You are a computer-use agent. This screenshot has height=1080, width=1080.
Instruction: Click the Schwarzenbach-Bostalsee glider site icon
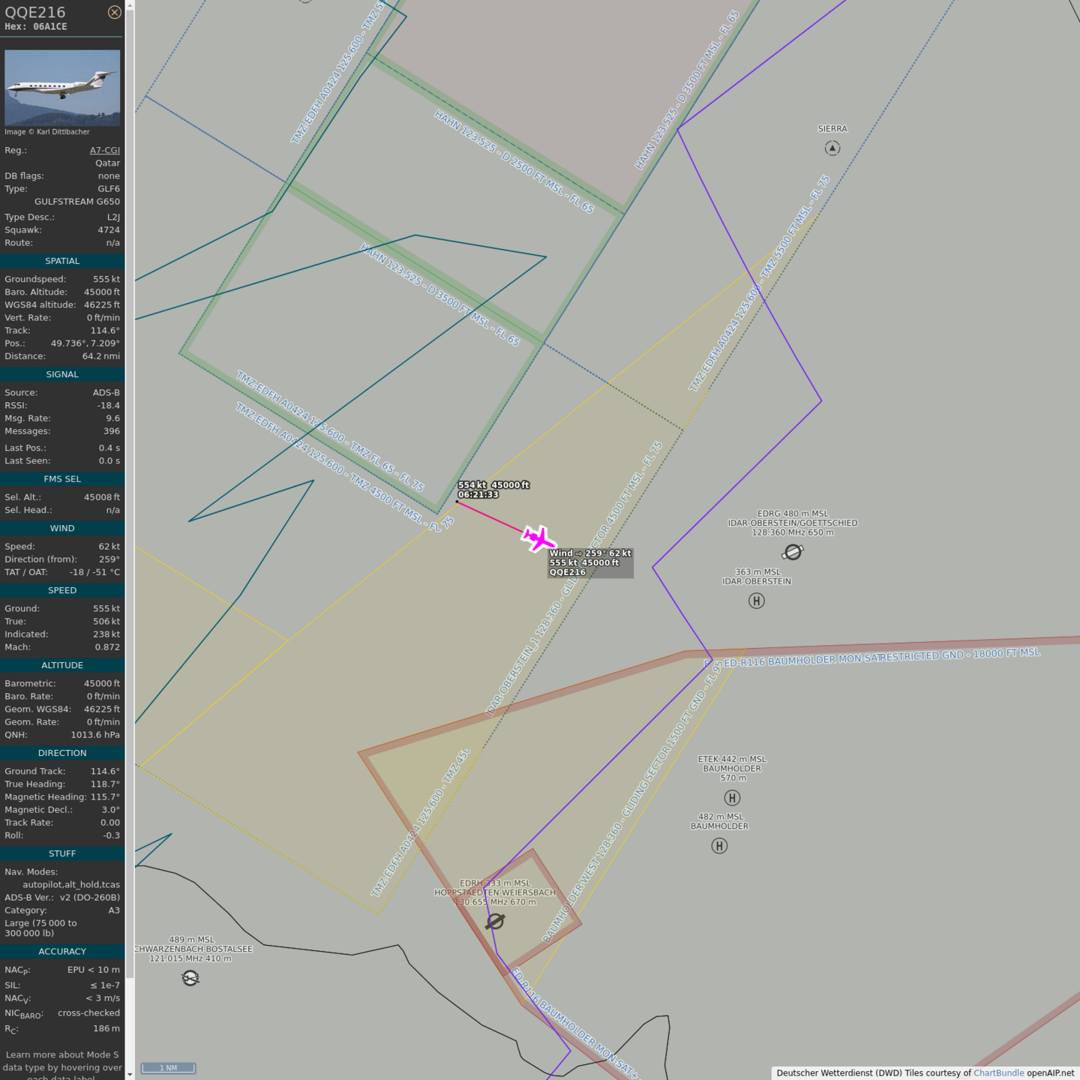(190, 978)
